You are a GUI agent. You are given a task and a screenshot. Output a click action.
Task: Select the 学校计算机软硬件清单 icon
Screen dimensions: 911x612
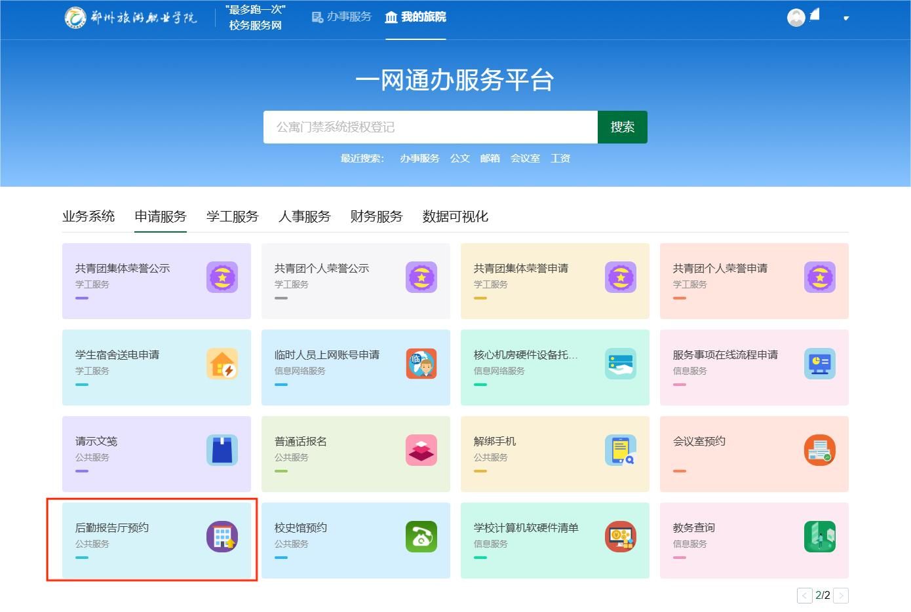(620, 537)
